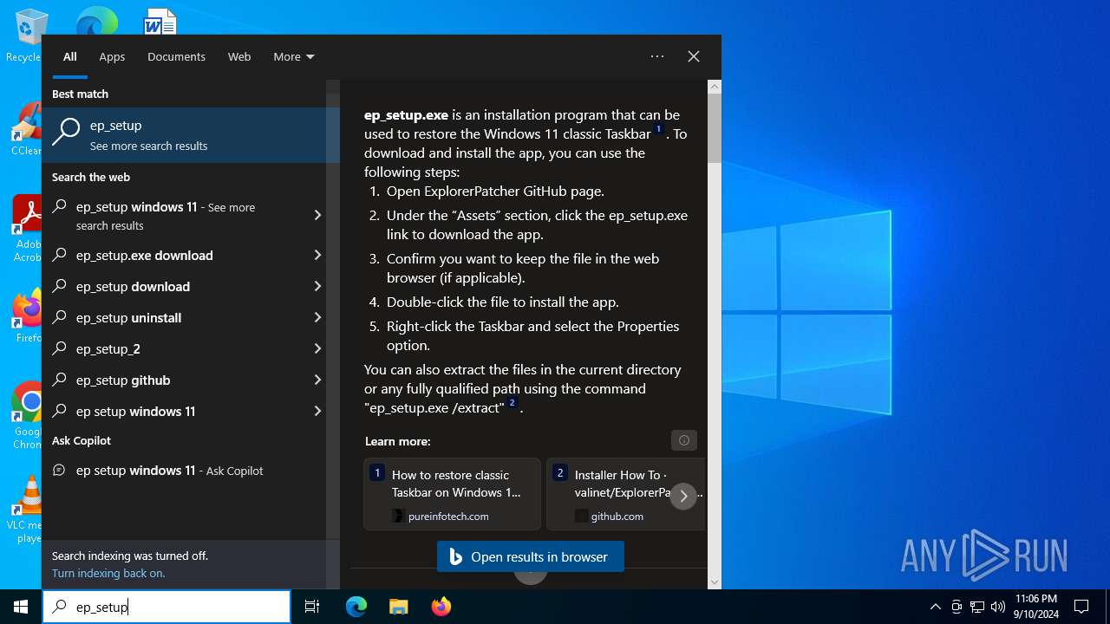Open Task View on the taskbar
The image size is (1110, 624).
click(x=312, y=607)
